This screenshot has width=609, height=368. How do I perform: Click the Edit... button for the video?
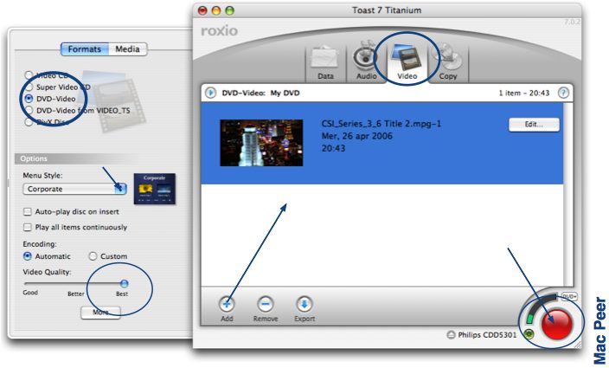(x=534, y=125)
